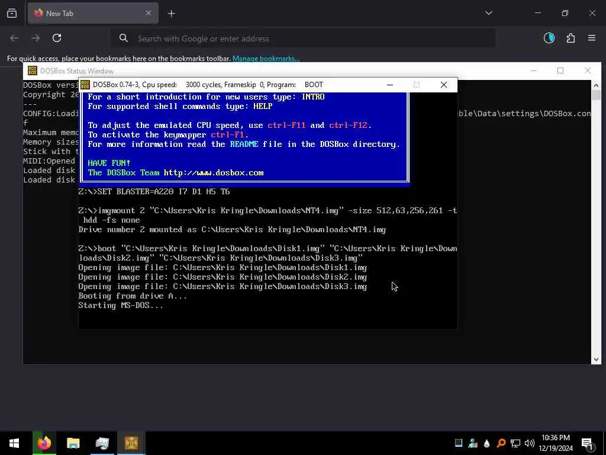Screen dimensions: 606x455
Task: Maximize the DOSBox Status Window
Action: (x=560, y=71)
